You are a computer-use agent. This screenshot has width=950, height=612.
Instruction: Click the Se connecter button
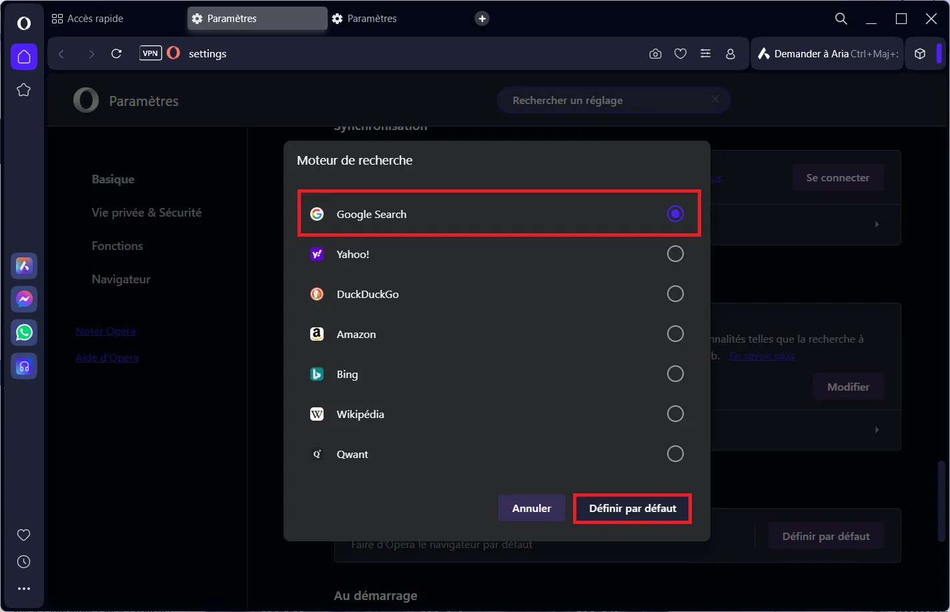838,178
